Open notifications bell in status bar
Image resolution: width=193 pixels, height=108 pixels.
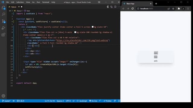(119, 101)
